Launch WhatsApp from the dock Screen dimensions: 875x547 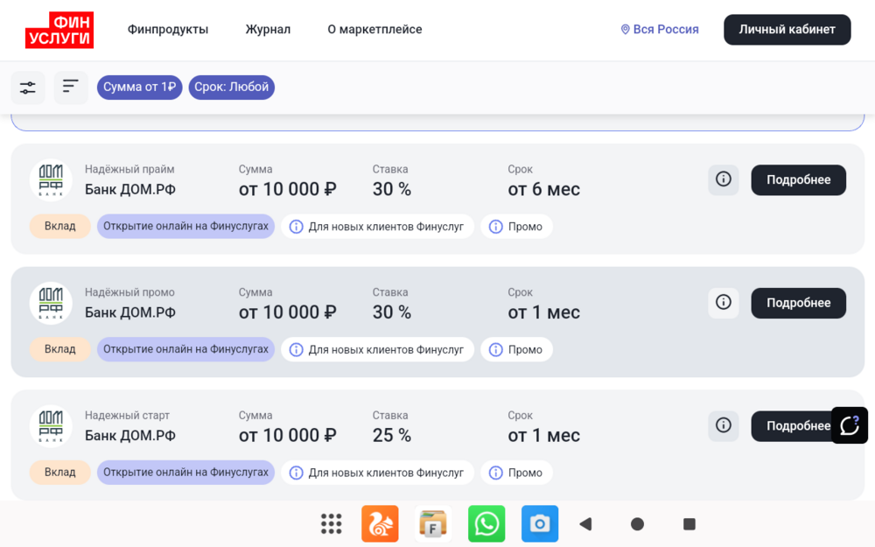(486, 523)
